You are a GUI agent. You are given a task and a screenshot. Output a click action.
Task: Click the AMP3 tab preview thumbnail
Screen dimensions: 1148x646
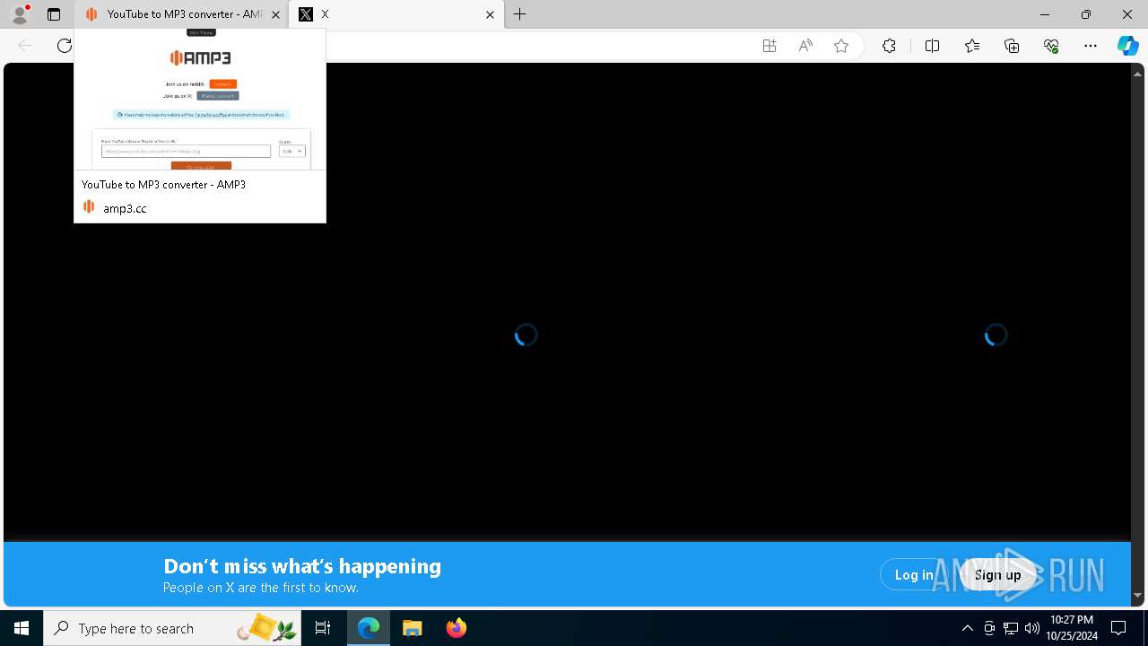[x=200, y=100]
